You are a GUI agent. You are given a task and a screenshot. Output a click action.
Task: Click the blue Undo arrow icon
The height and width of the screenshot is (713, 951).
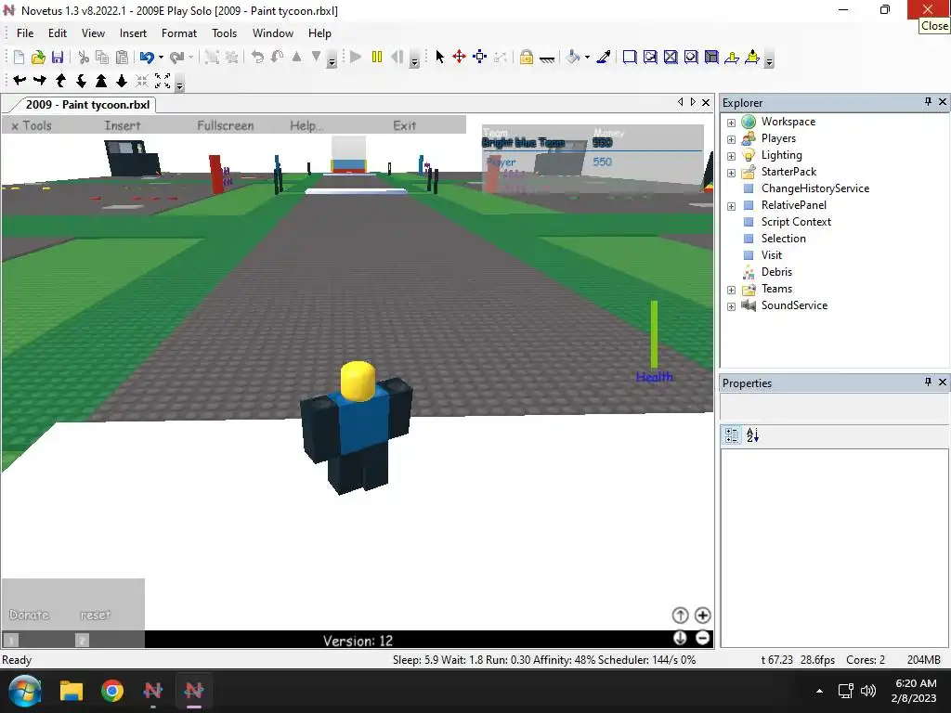coord(147,57)
